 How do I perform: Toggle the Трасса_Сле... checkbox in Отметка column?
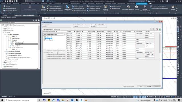146,54
